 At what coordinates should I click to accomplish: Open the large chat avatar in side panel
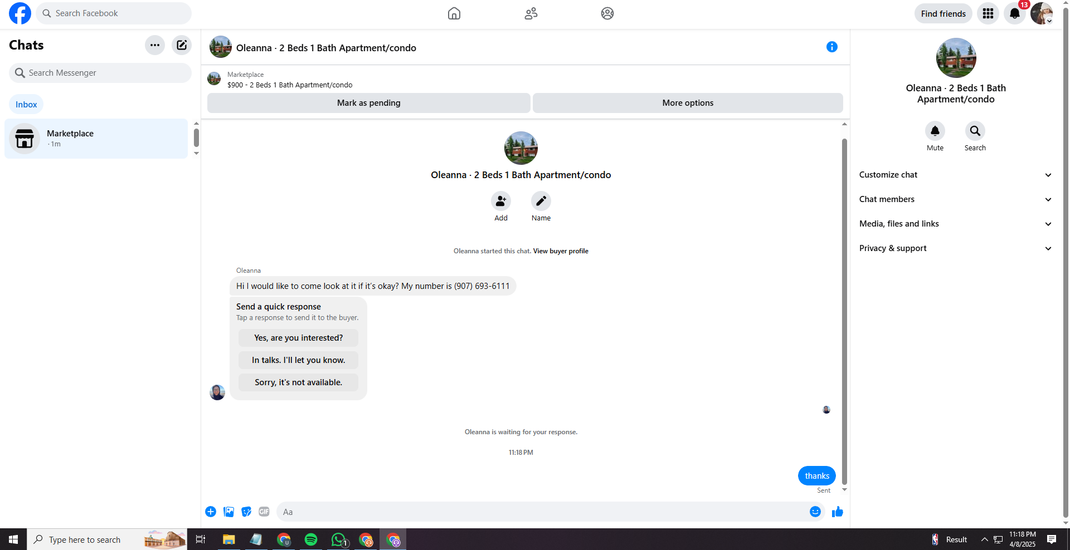pyautogui.click(x=956, y=58)
